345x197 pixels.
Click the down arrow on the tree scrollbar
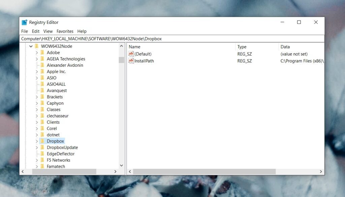122,165
